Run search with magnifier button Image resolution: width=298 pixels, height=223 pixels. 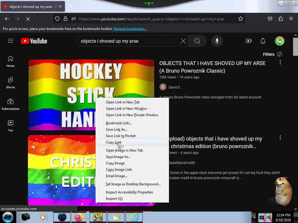(197, 41)
